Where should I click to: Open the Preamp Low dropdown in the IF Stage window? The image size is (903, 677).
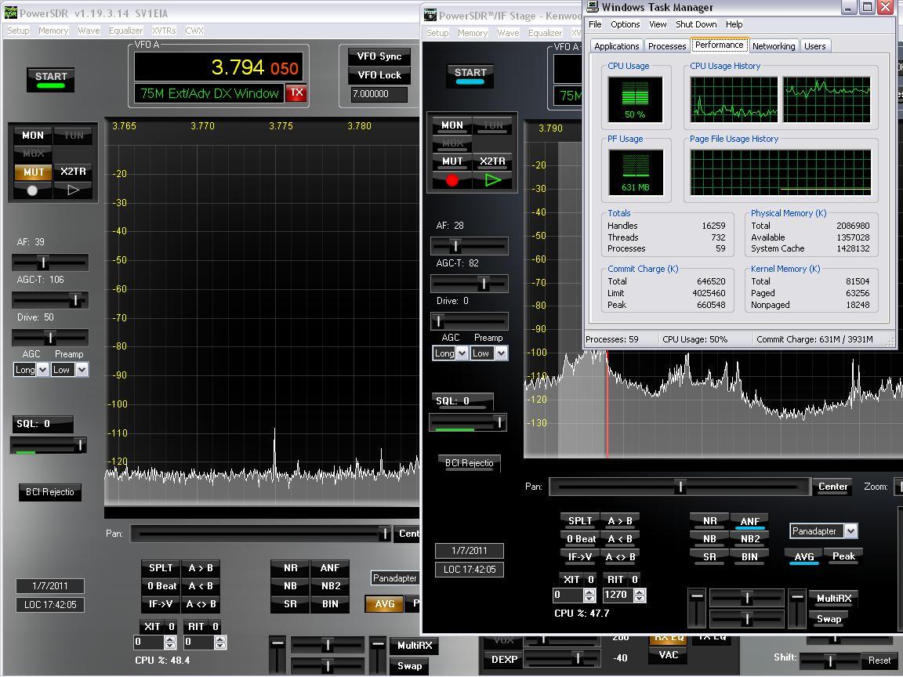click(x=500, y=353)
